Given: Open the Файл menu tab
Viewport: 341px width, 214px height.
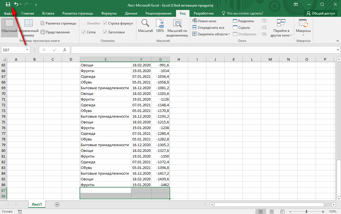Looking at the screenshot, I should click(x=8, y=13).
